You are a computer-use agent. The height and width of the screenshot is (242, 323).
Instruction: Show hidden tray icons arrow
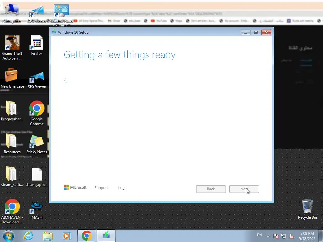pos(268,236)
